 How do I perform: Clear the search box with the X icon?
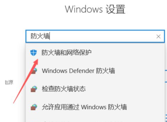pos(158,37)
